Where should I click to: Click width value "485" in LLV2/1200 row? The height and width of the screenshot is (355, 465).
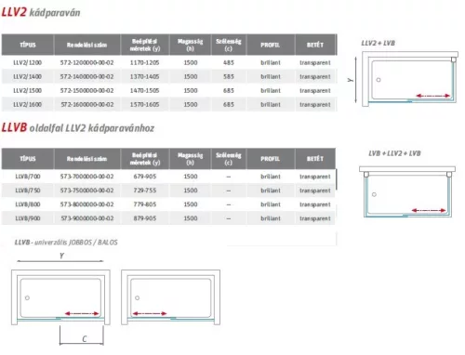229,62
